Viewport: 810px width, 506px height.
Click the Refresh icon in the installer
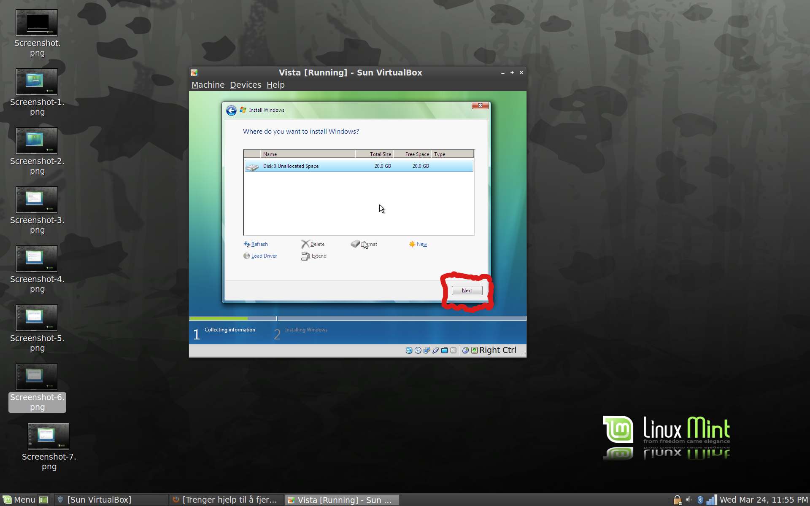[x=247, y=244]
